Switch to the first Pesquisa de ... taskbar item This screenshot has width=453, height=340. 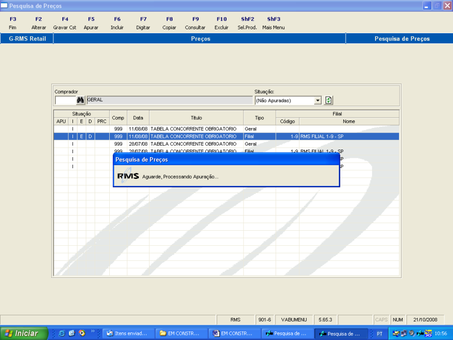287,333
